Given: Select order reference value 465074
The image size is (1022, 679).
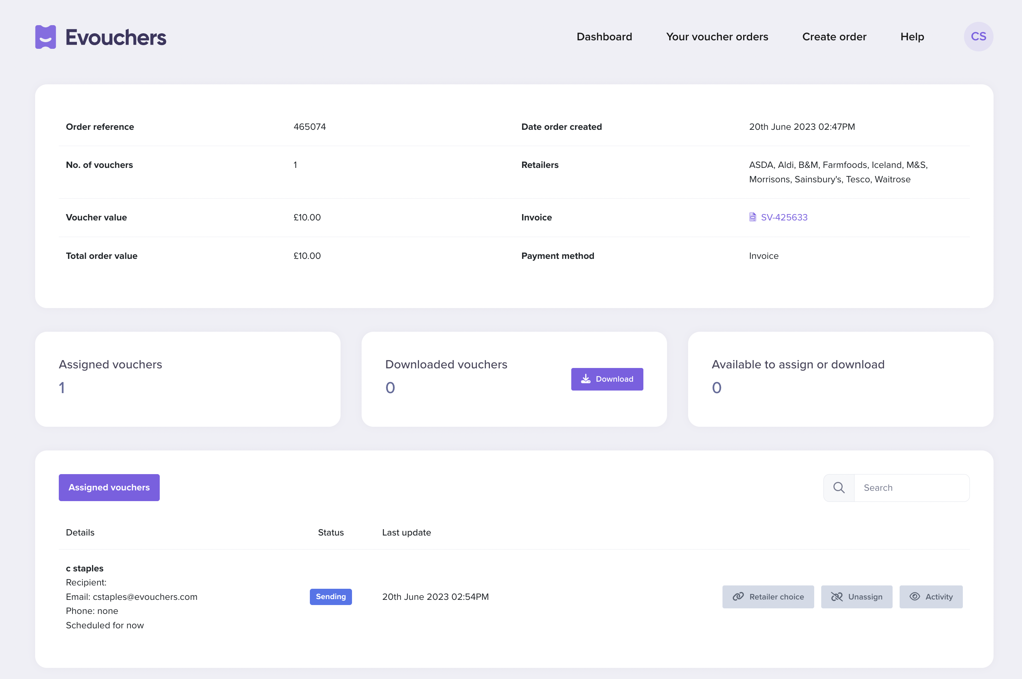Looking at the screenshot, I should (309, 127).
